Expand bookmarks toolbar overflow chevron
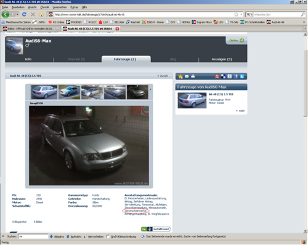 tap(304, 22)
